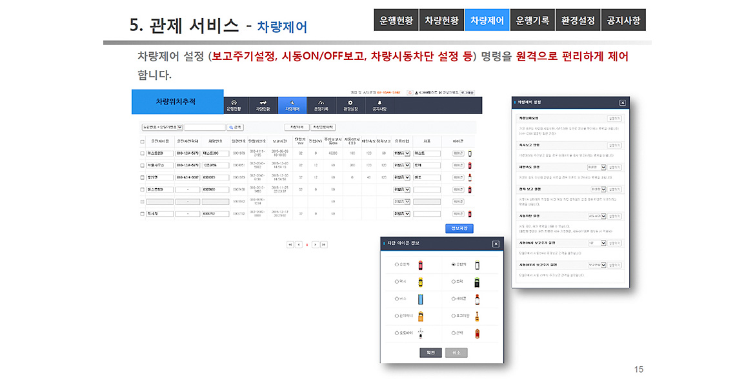Switch to the 운행기록 tab at top
This screenshot has width=755, height=379.
532,20
